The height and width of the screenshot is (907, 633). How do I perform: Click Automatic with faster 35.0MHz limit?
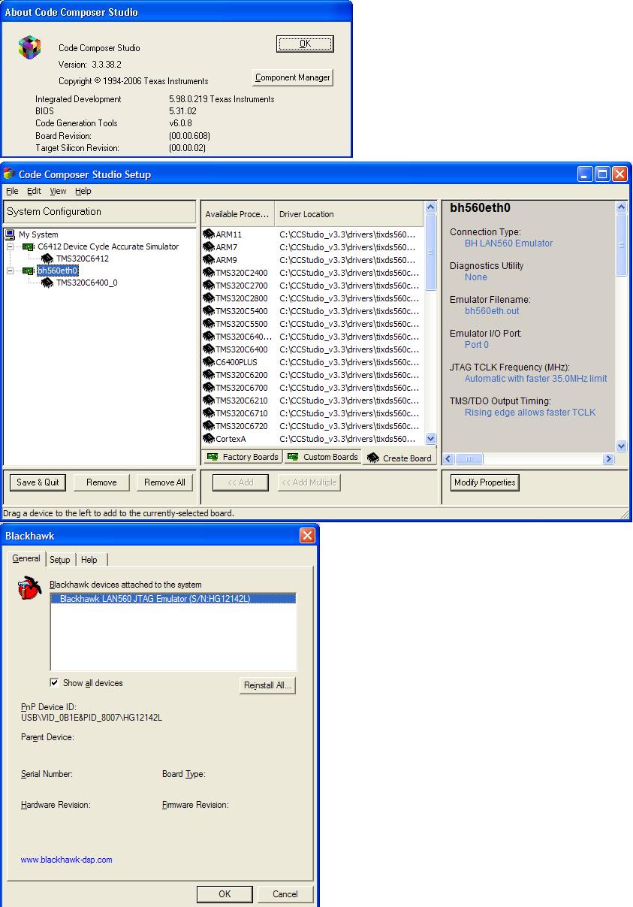coord(536,379)
